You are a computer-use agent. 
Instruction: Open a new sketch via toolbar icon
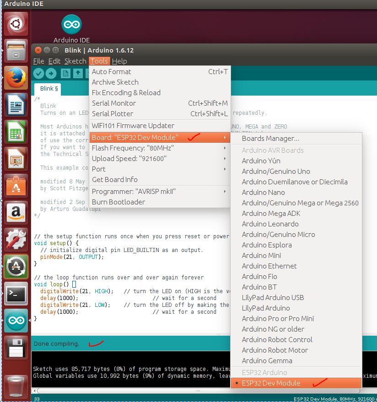pos(65,74)
